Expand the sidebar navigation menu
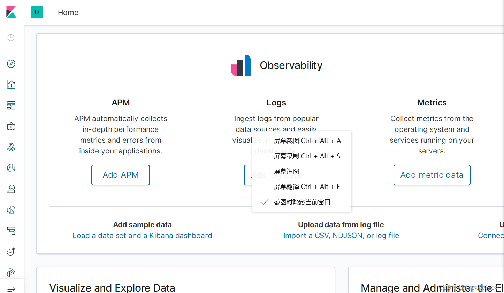The image size is (504, 293). (11, 289)
